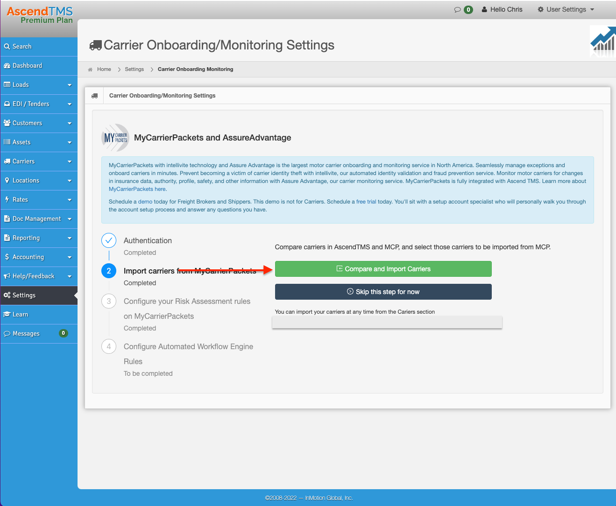Expand the Customers menu arrow
Viewport: 616px width, 506px height.
(70, 123)
